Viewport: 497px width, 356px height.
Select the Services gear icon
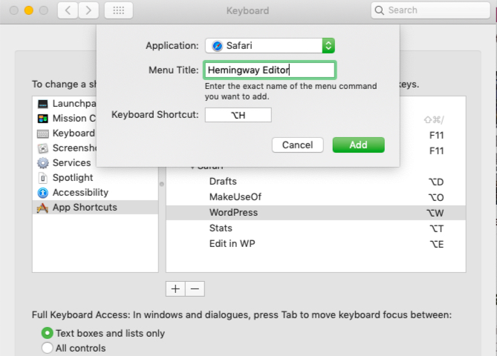pyautogui.click(x=43, y=163)
